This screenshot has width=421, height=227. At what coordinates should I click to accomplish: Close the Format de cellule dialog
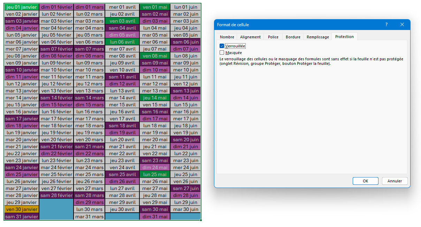pos(402,25)
